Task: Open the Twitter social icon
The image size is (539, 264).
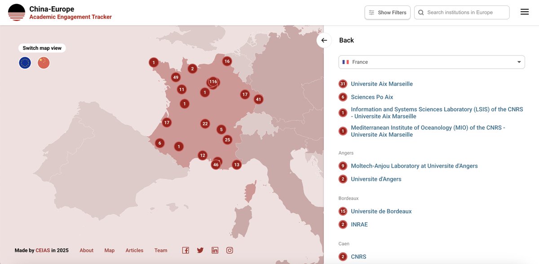Action: (x=200, y=251)
